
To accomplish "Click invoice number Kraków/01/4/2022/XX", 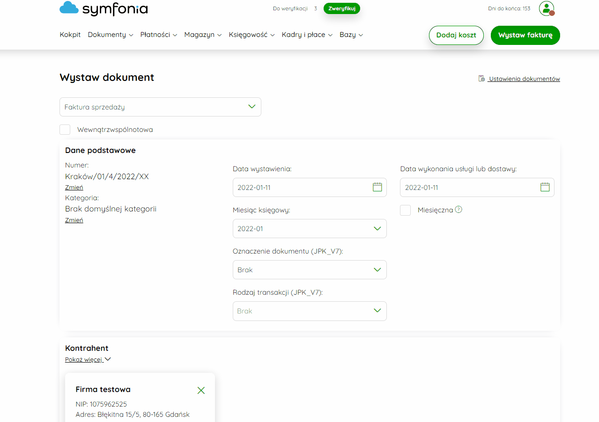I will click(x=107, y=176).
